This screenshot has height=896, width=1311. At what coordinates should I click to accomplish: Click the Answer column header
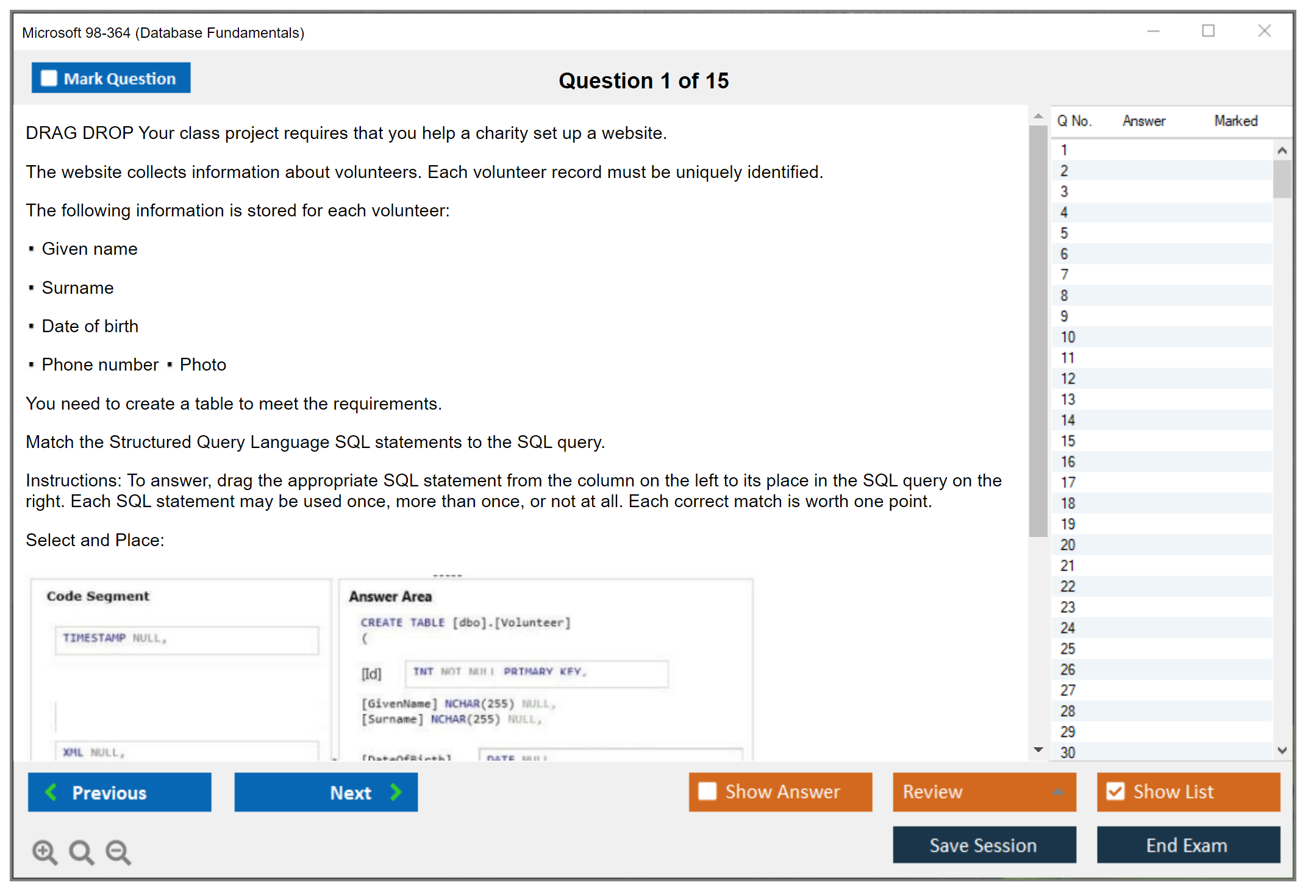tap(1143, 121)
